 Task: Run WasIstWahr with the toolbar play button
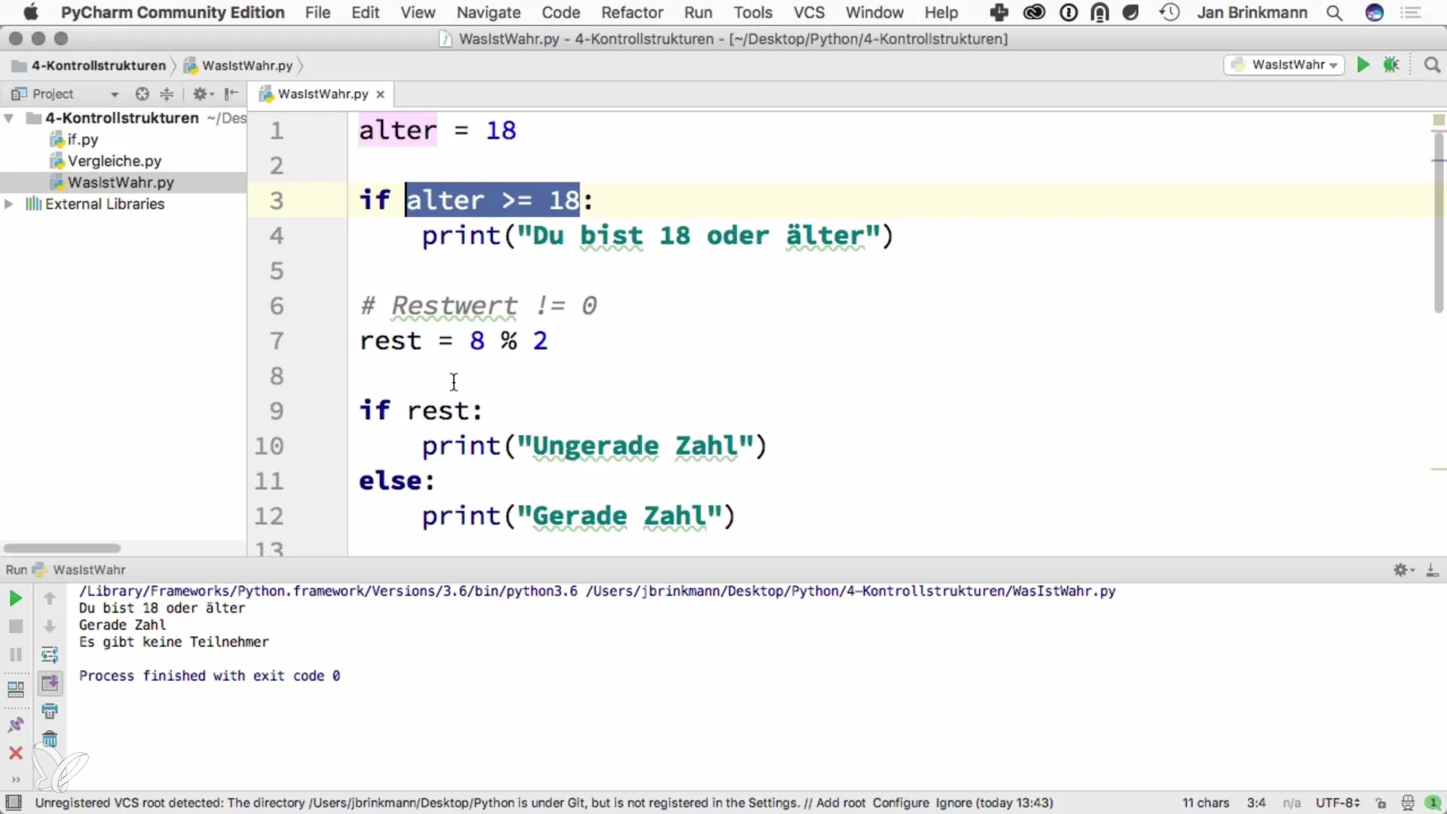[1363, 65]
